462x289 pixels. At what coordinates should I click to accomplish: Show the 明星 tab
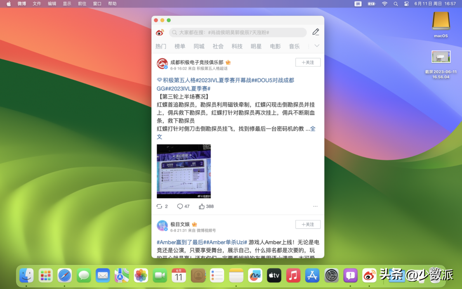coord(256,46)
